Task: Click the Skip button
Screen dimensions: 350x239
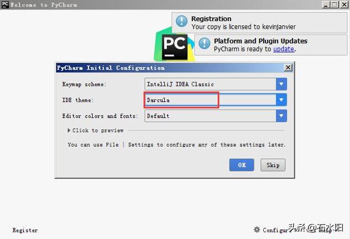Action: [273, 165]
